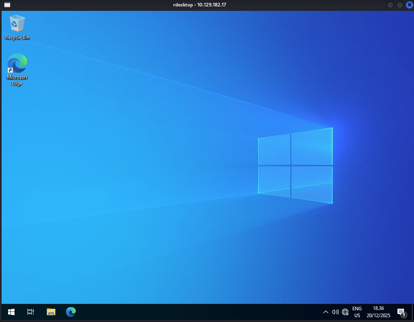
Task: Open the clock and calendar flyout
Action: click(x=378, y=312)
